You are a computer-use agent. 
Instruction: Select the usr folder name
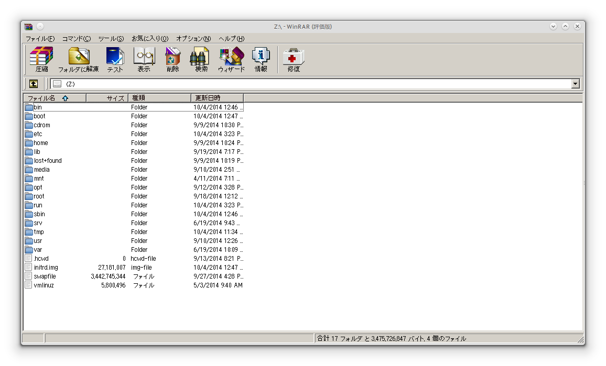click(38, 240)
